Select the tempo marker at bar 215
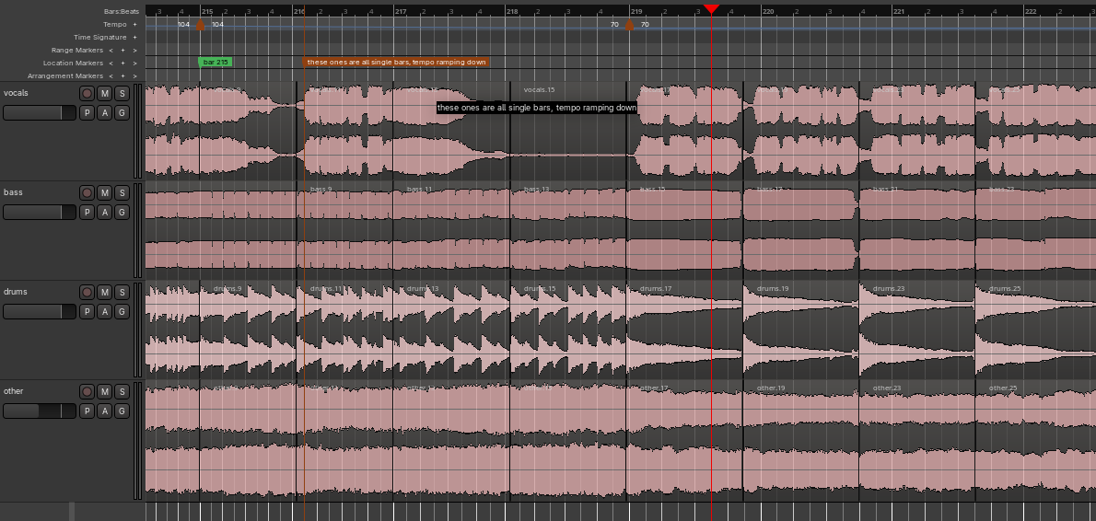 coord(200,25)
